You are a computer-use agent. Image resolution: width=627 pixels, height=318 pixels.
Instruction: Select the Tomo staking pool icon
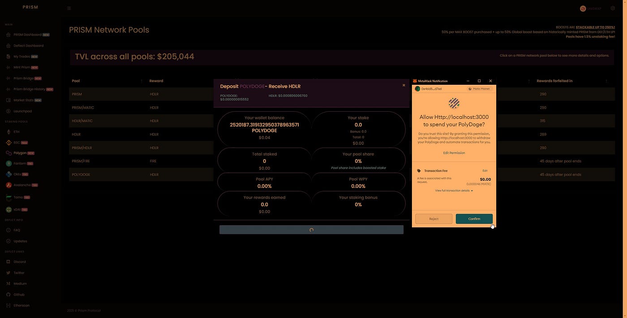click(x=9, y=197)
